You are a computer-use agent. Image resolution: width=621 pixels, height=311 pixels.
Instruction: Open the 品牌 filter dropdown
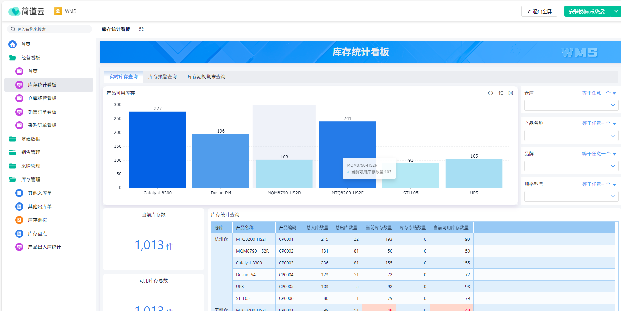pyautogui.click(x=571, y=166)
